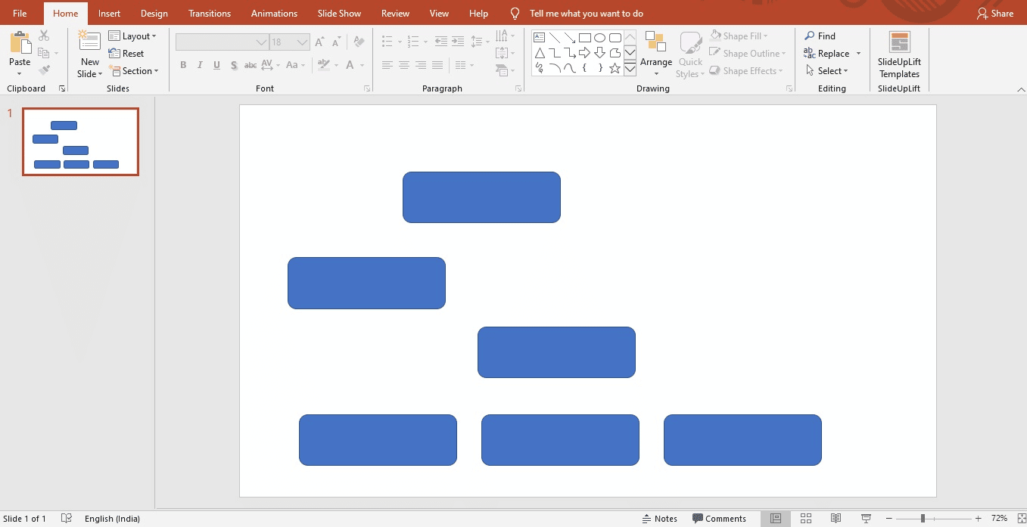Open the Font Size dropdown
Viewport: 1027px width, 527px height.
(x=302, y=42)
